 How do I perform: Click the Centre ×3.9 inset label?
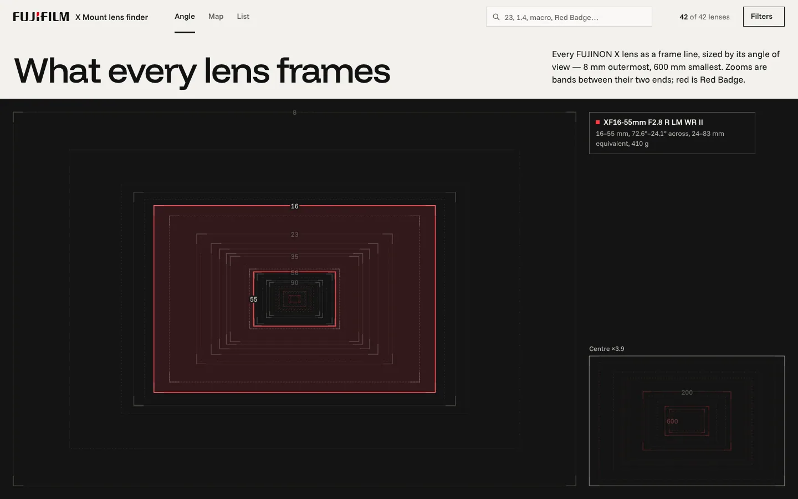(606, 349)
